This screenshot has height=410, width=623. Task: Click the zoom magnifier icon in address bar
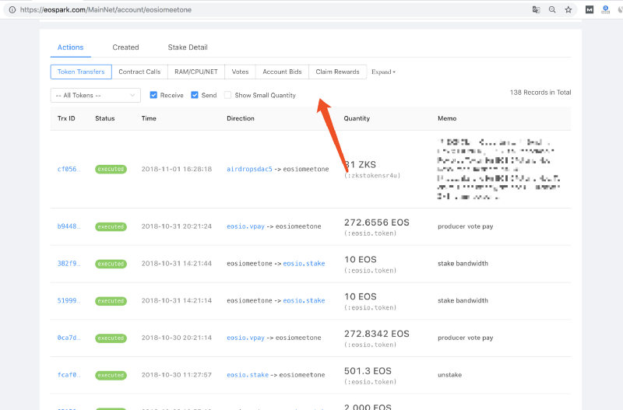(x=552, y=10)
